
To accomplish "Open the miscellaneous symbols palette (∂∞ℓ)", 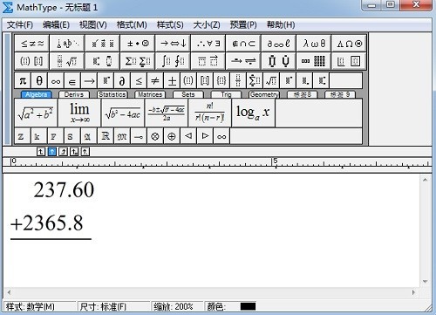I will (279, 44).
